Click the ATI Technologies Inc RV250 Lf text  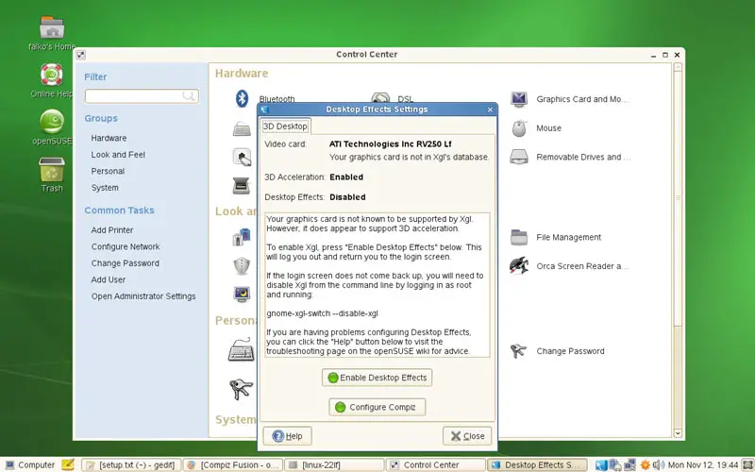(x=390, y=144)
